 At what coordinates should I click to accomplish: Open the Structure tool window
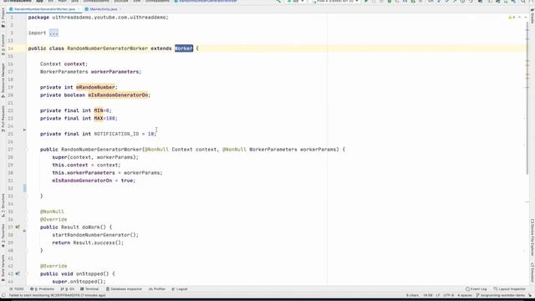coord(3,206)
